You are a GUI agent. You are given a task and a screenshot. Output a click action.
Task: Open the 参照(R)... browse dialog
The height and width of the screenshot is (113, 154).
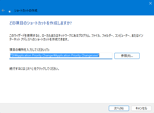click(x=127, y=56)
